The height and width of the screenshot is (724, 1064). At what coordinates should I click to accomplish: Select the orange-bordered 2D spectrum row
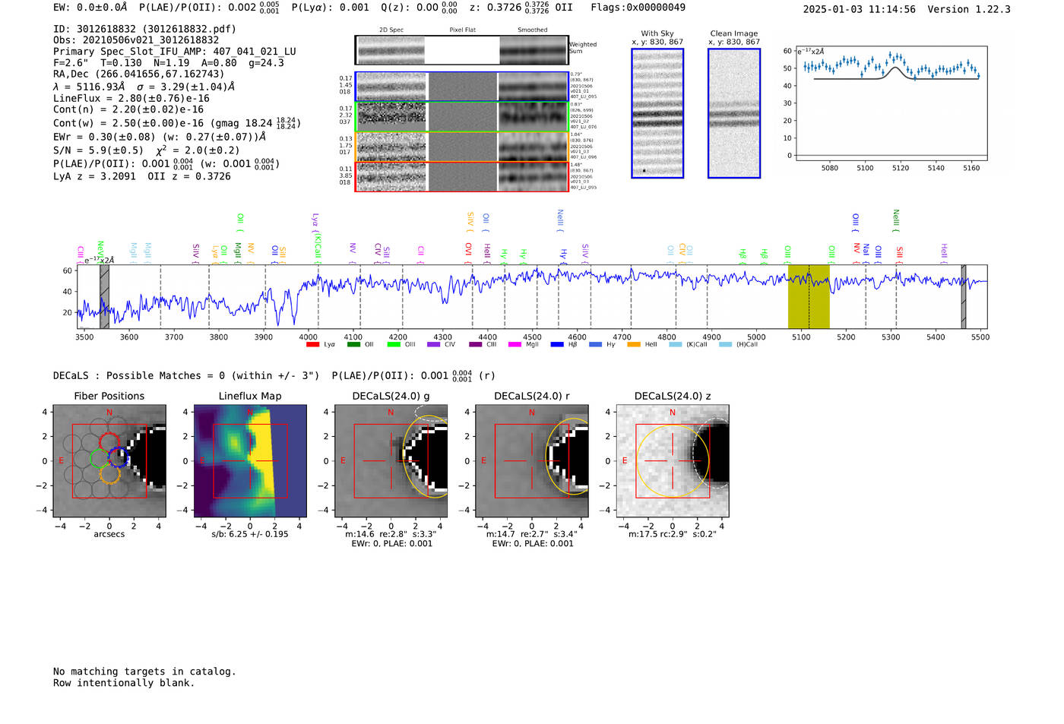click(461, 147)
